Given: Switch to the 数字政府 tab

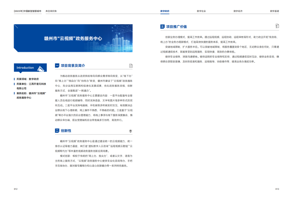Looking at the screenshot, I should [x=165, y=11].
